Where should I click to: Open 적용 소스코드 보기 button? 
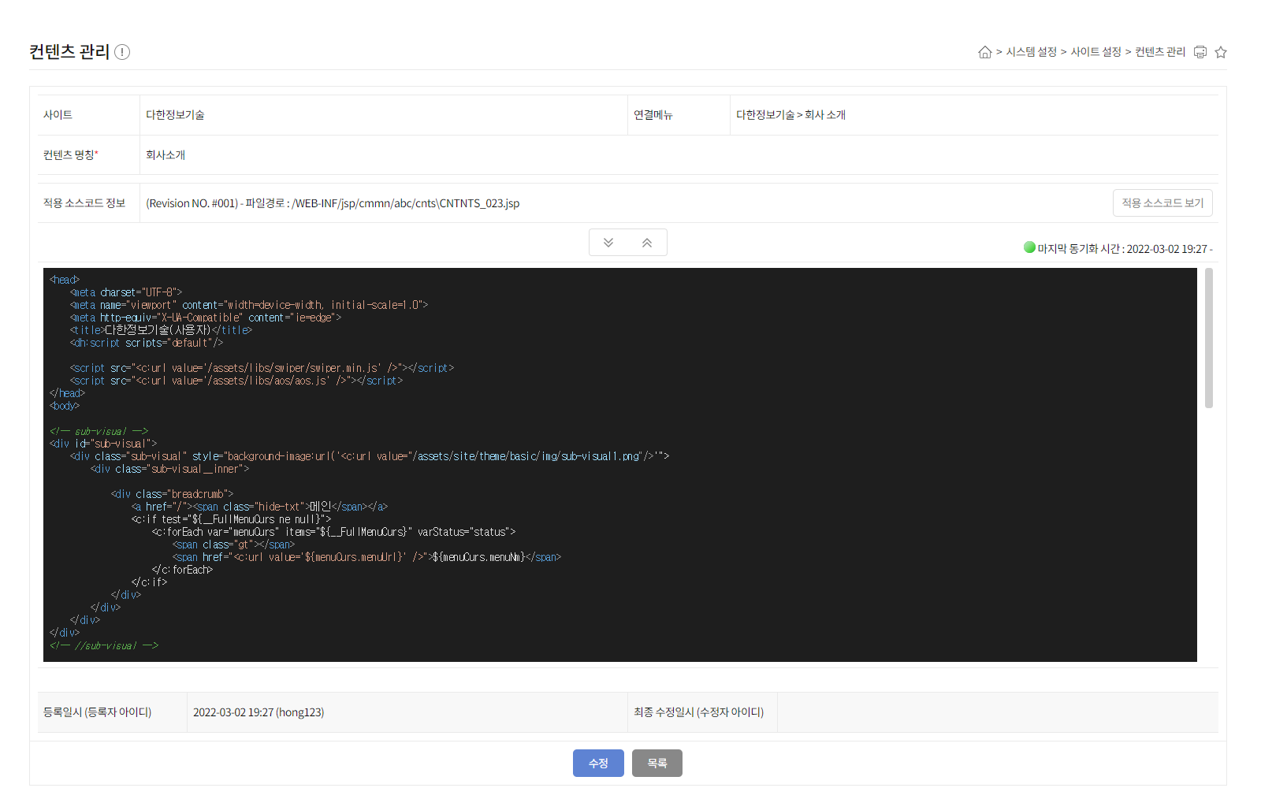point(1162,203)
